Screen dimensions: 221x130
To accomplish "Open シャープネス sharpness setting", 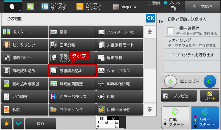I will point(120,71).
